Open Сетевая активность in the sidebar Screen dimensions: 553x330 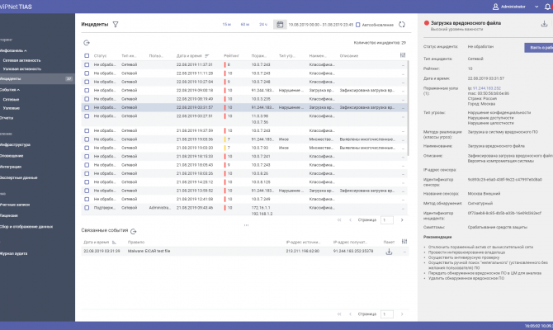(x=21, y=61)
